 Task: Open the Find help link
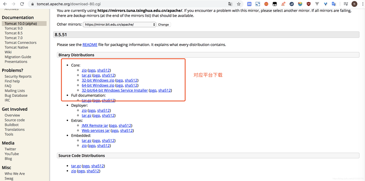pyautogui.click(x=12, y=81)
